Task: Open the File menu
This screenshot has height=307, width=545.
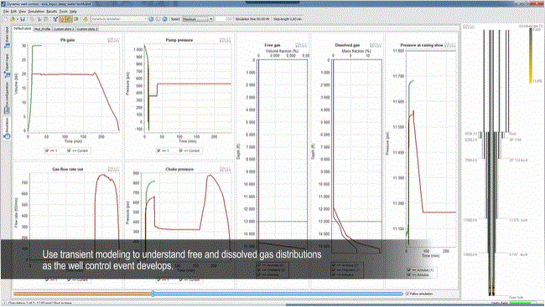Action: (6, 12)
